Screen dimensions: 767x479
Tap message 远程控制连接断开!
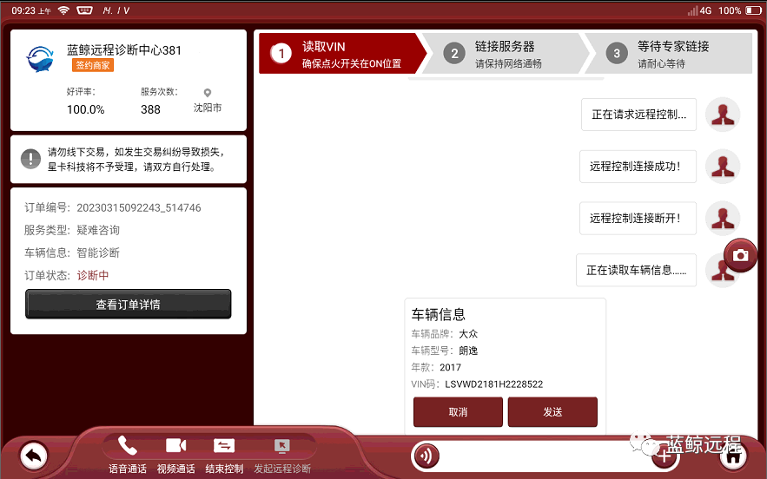(638, 218)
